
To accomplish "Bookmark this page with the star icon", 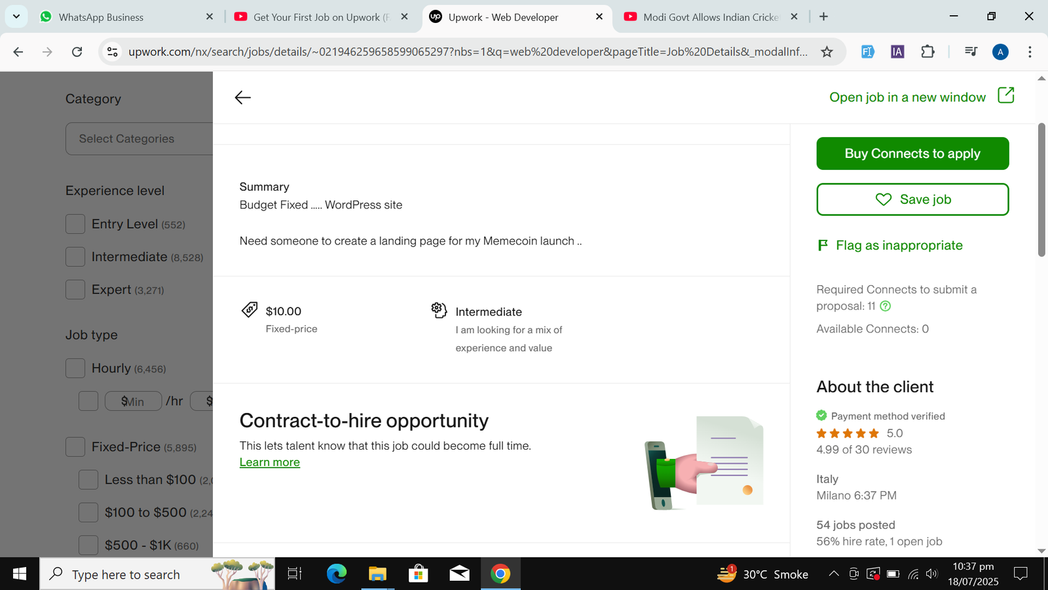I will pos(827,52).
